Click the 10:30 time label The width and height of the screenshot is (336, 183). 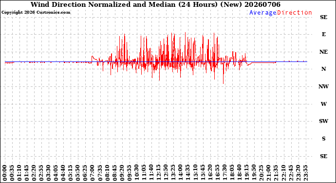tap(137, 173)
